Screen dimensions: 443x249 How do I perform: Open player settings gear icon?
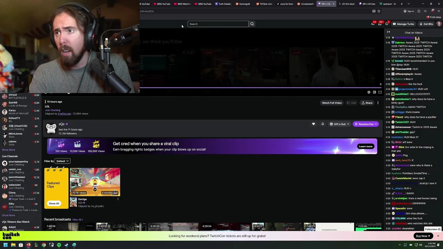click(x=369, y=92)
